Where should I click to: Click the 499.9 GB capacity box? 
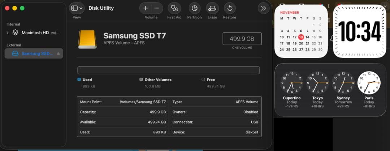pos(242,39)
